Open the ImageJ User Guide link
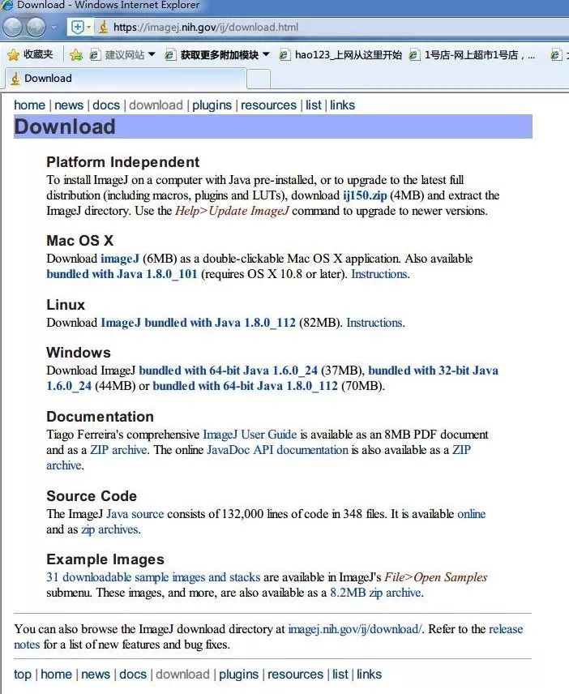569x694 pixels. (x=250, y=435)
